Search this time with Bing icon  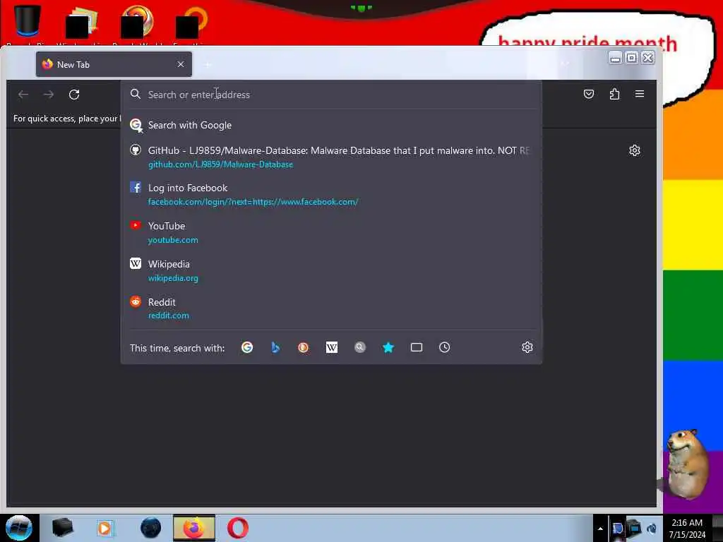(x=275, y=347)
